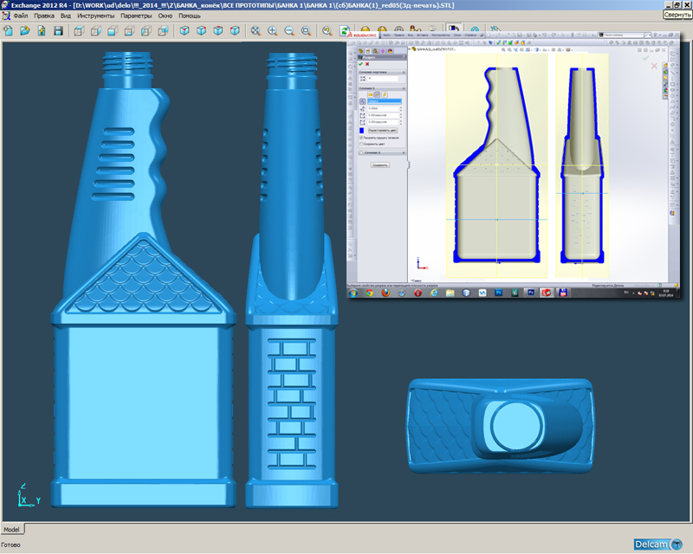
Task: Click Firefox icon in the pictured taskbar
Action: [385, 293]
